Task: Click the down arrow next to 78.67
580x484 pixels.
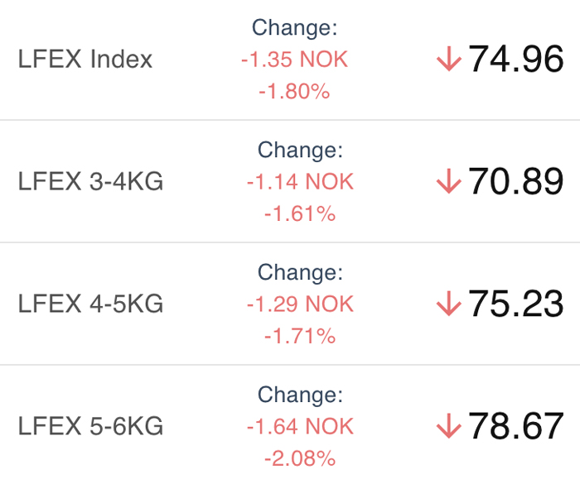Action: point(449,425)
